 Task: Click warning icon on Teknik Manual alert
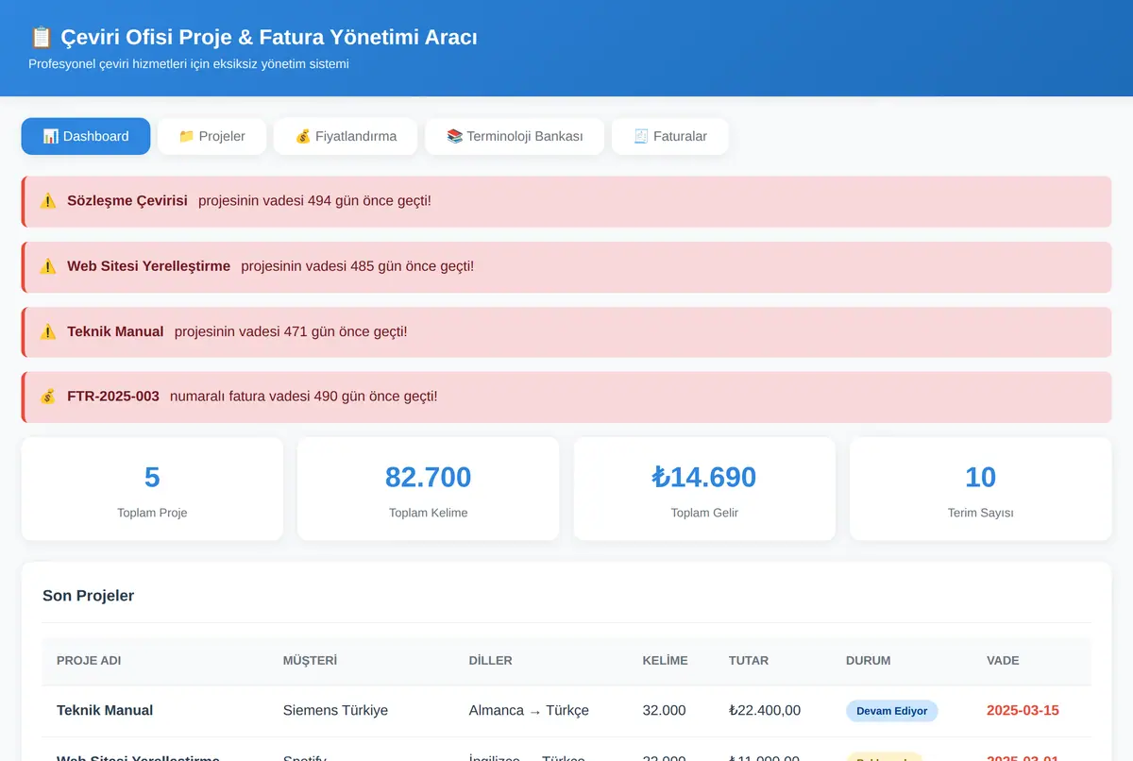pos(48,331)
